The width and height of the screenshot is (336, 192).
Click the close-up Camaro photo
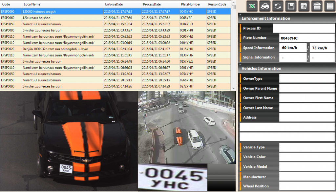click(69, 141)
